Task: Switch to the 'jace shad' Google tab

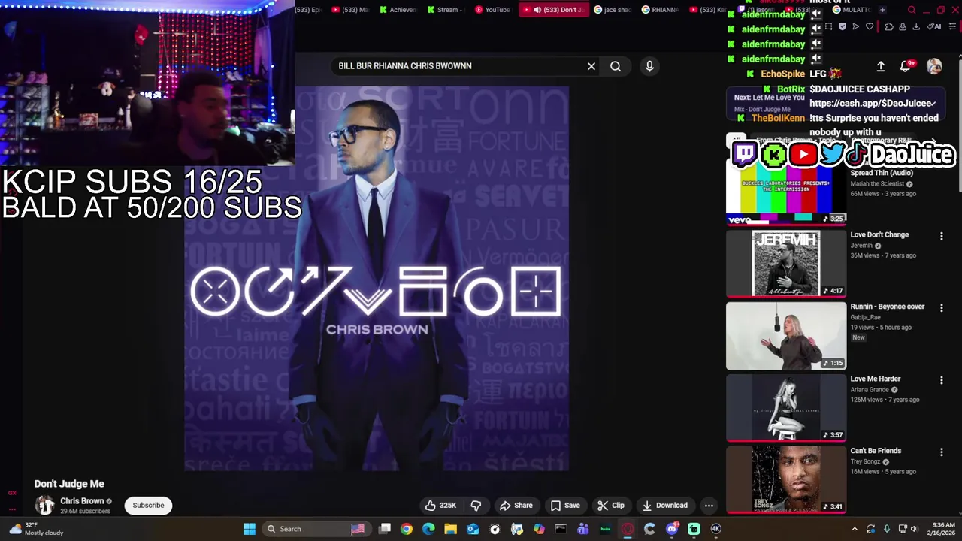Action: pyautogui.click(x=613, y=10)
